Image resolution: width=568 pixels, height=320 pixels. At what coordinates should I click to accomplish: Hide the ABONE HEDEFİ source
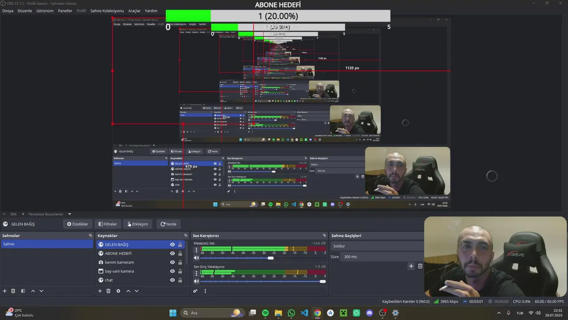click(x=172, y=253)
